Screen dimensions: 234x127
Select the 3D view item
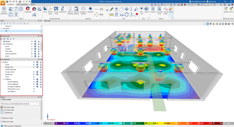[20, 31]
